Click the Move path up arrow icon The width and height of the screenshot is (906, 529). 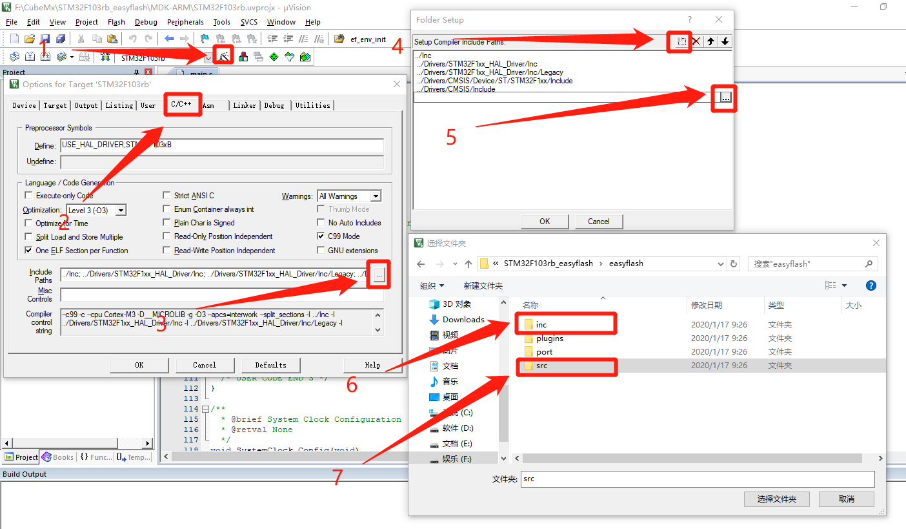(x=710, y=41)
